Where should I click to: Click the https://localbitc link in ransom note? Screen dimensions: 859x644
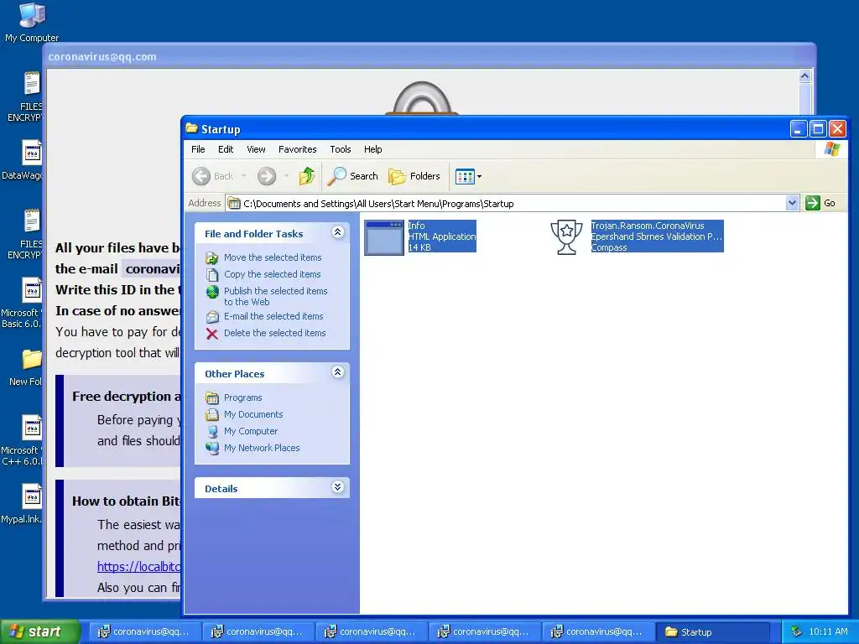pyautogui.click(x=138, y=566)
